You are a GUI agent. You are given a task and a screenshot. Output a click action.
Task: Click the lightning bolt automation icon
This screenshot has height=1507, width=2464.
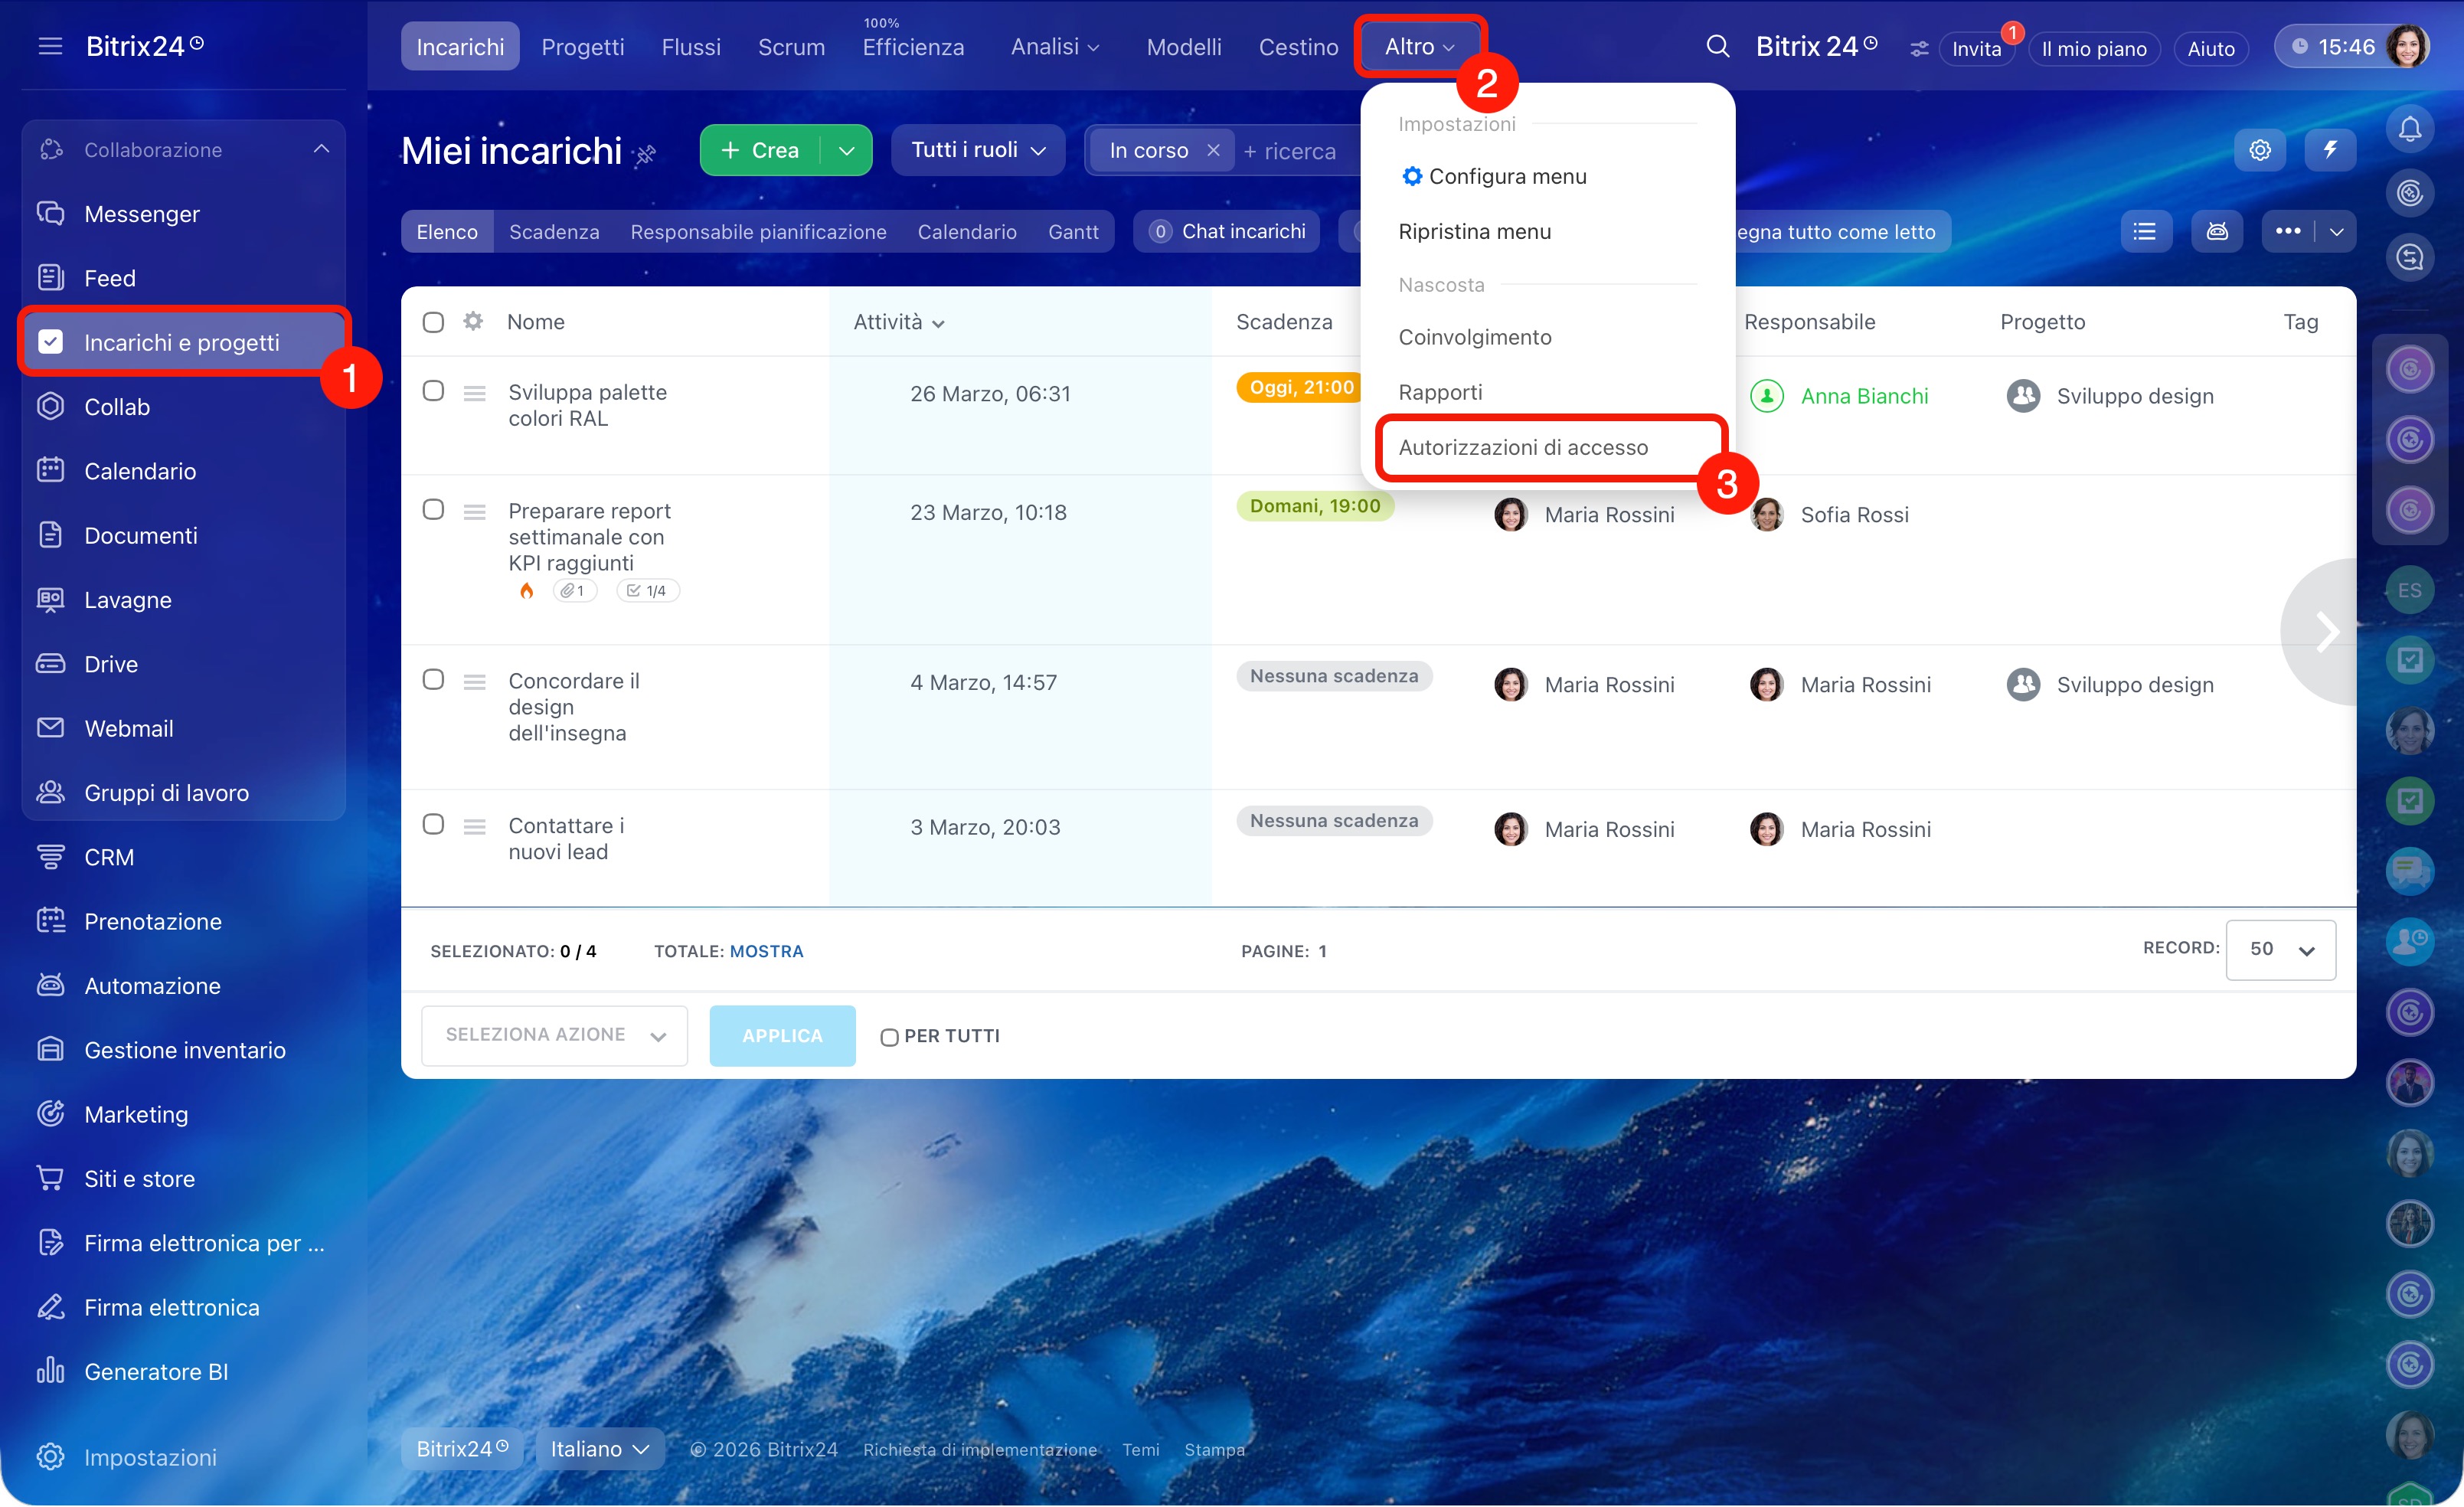(x=2330, y=150)
